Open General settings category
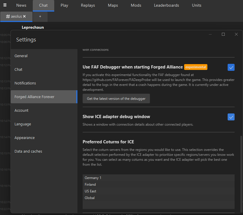Screen dimensions: 243x215 44,56
